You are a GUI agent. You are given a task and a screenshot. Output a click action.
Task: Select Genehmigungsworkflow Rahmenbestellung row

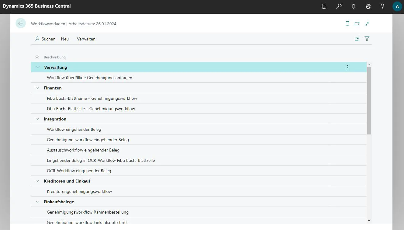coord(199,212)
